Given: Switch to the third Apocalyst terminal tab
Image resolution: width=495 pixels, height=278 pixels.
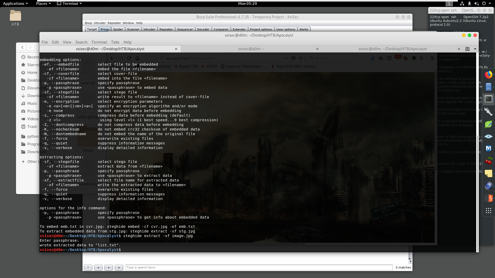Looking at the screenshot, I should coord(393,49).
